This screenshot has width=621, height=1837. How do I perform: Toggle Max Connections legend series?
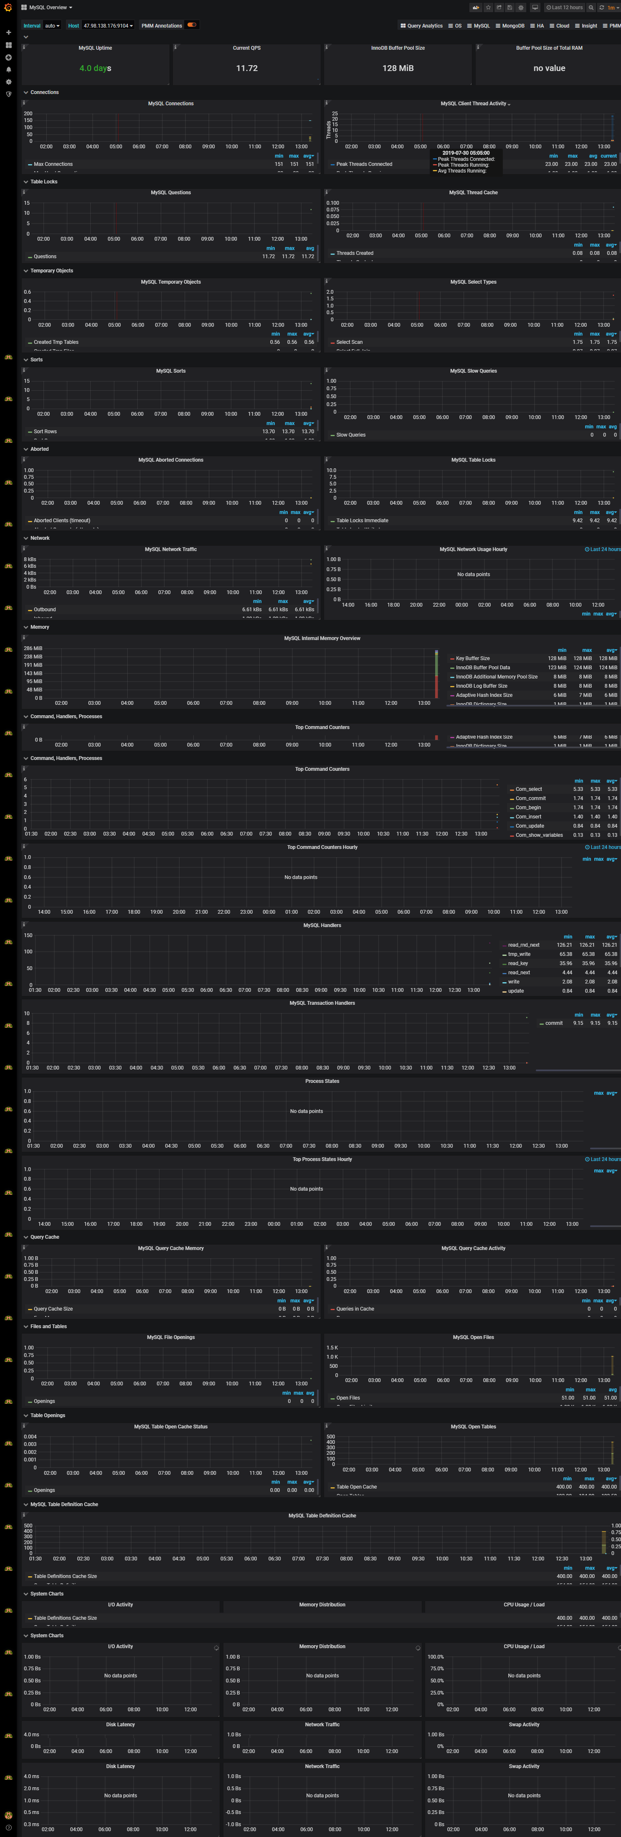pos(53,164)
